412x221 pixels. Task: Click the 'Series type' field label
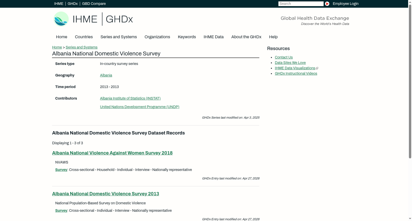coord(65,64)
